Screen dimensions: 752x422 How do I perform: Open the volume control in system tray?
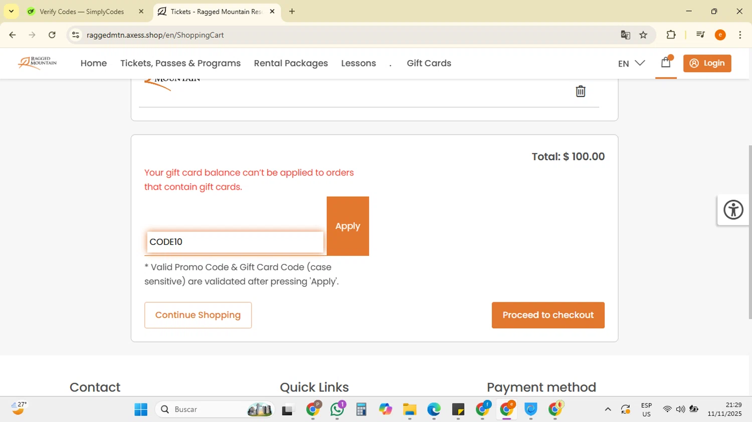click(x=680, y=409)
